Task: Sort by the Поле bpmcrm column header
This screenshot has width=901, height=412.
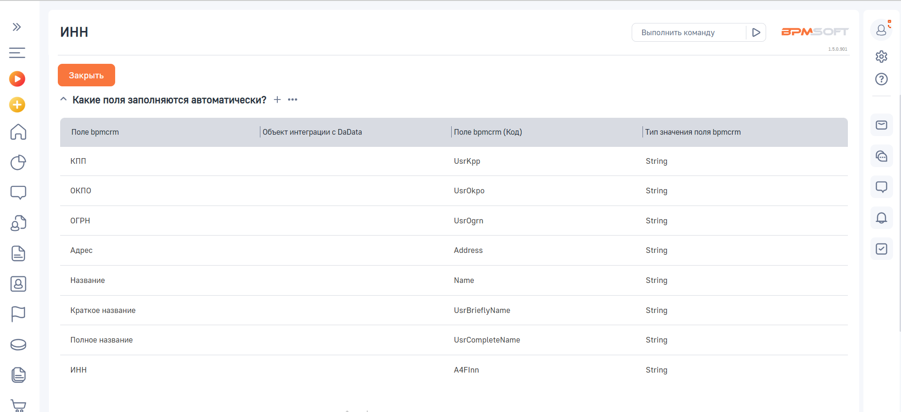Action: [x=95, y=132]
